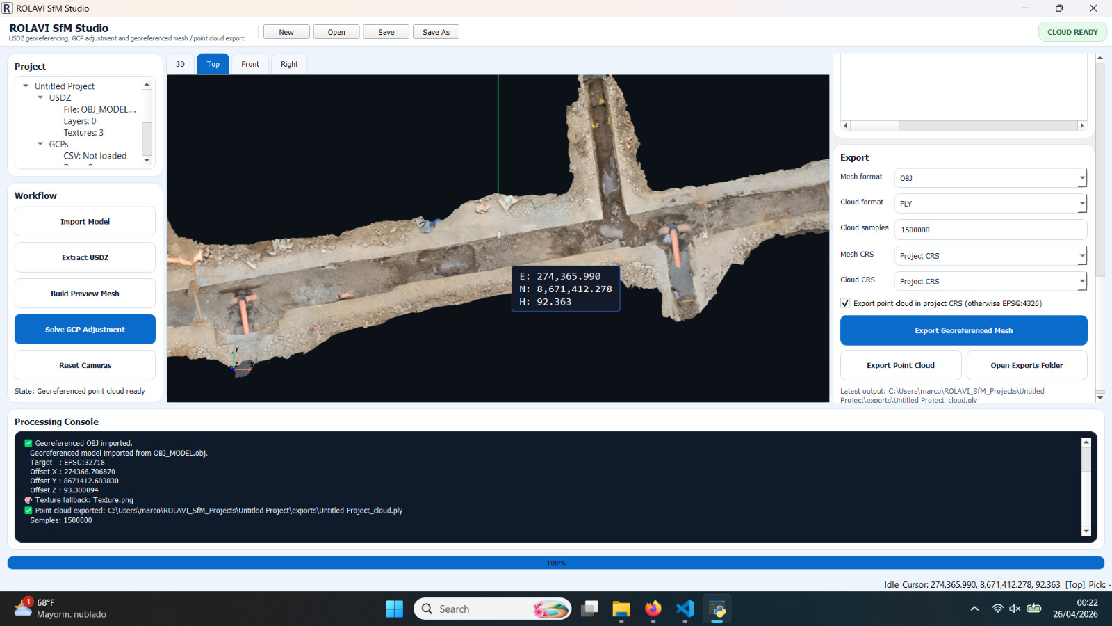This screenshot has width=1112, height=626.
Task: Toggle export point cloud in project CRS checkbox
Action: tap(845, 303)
